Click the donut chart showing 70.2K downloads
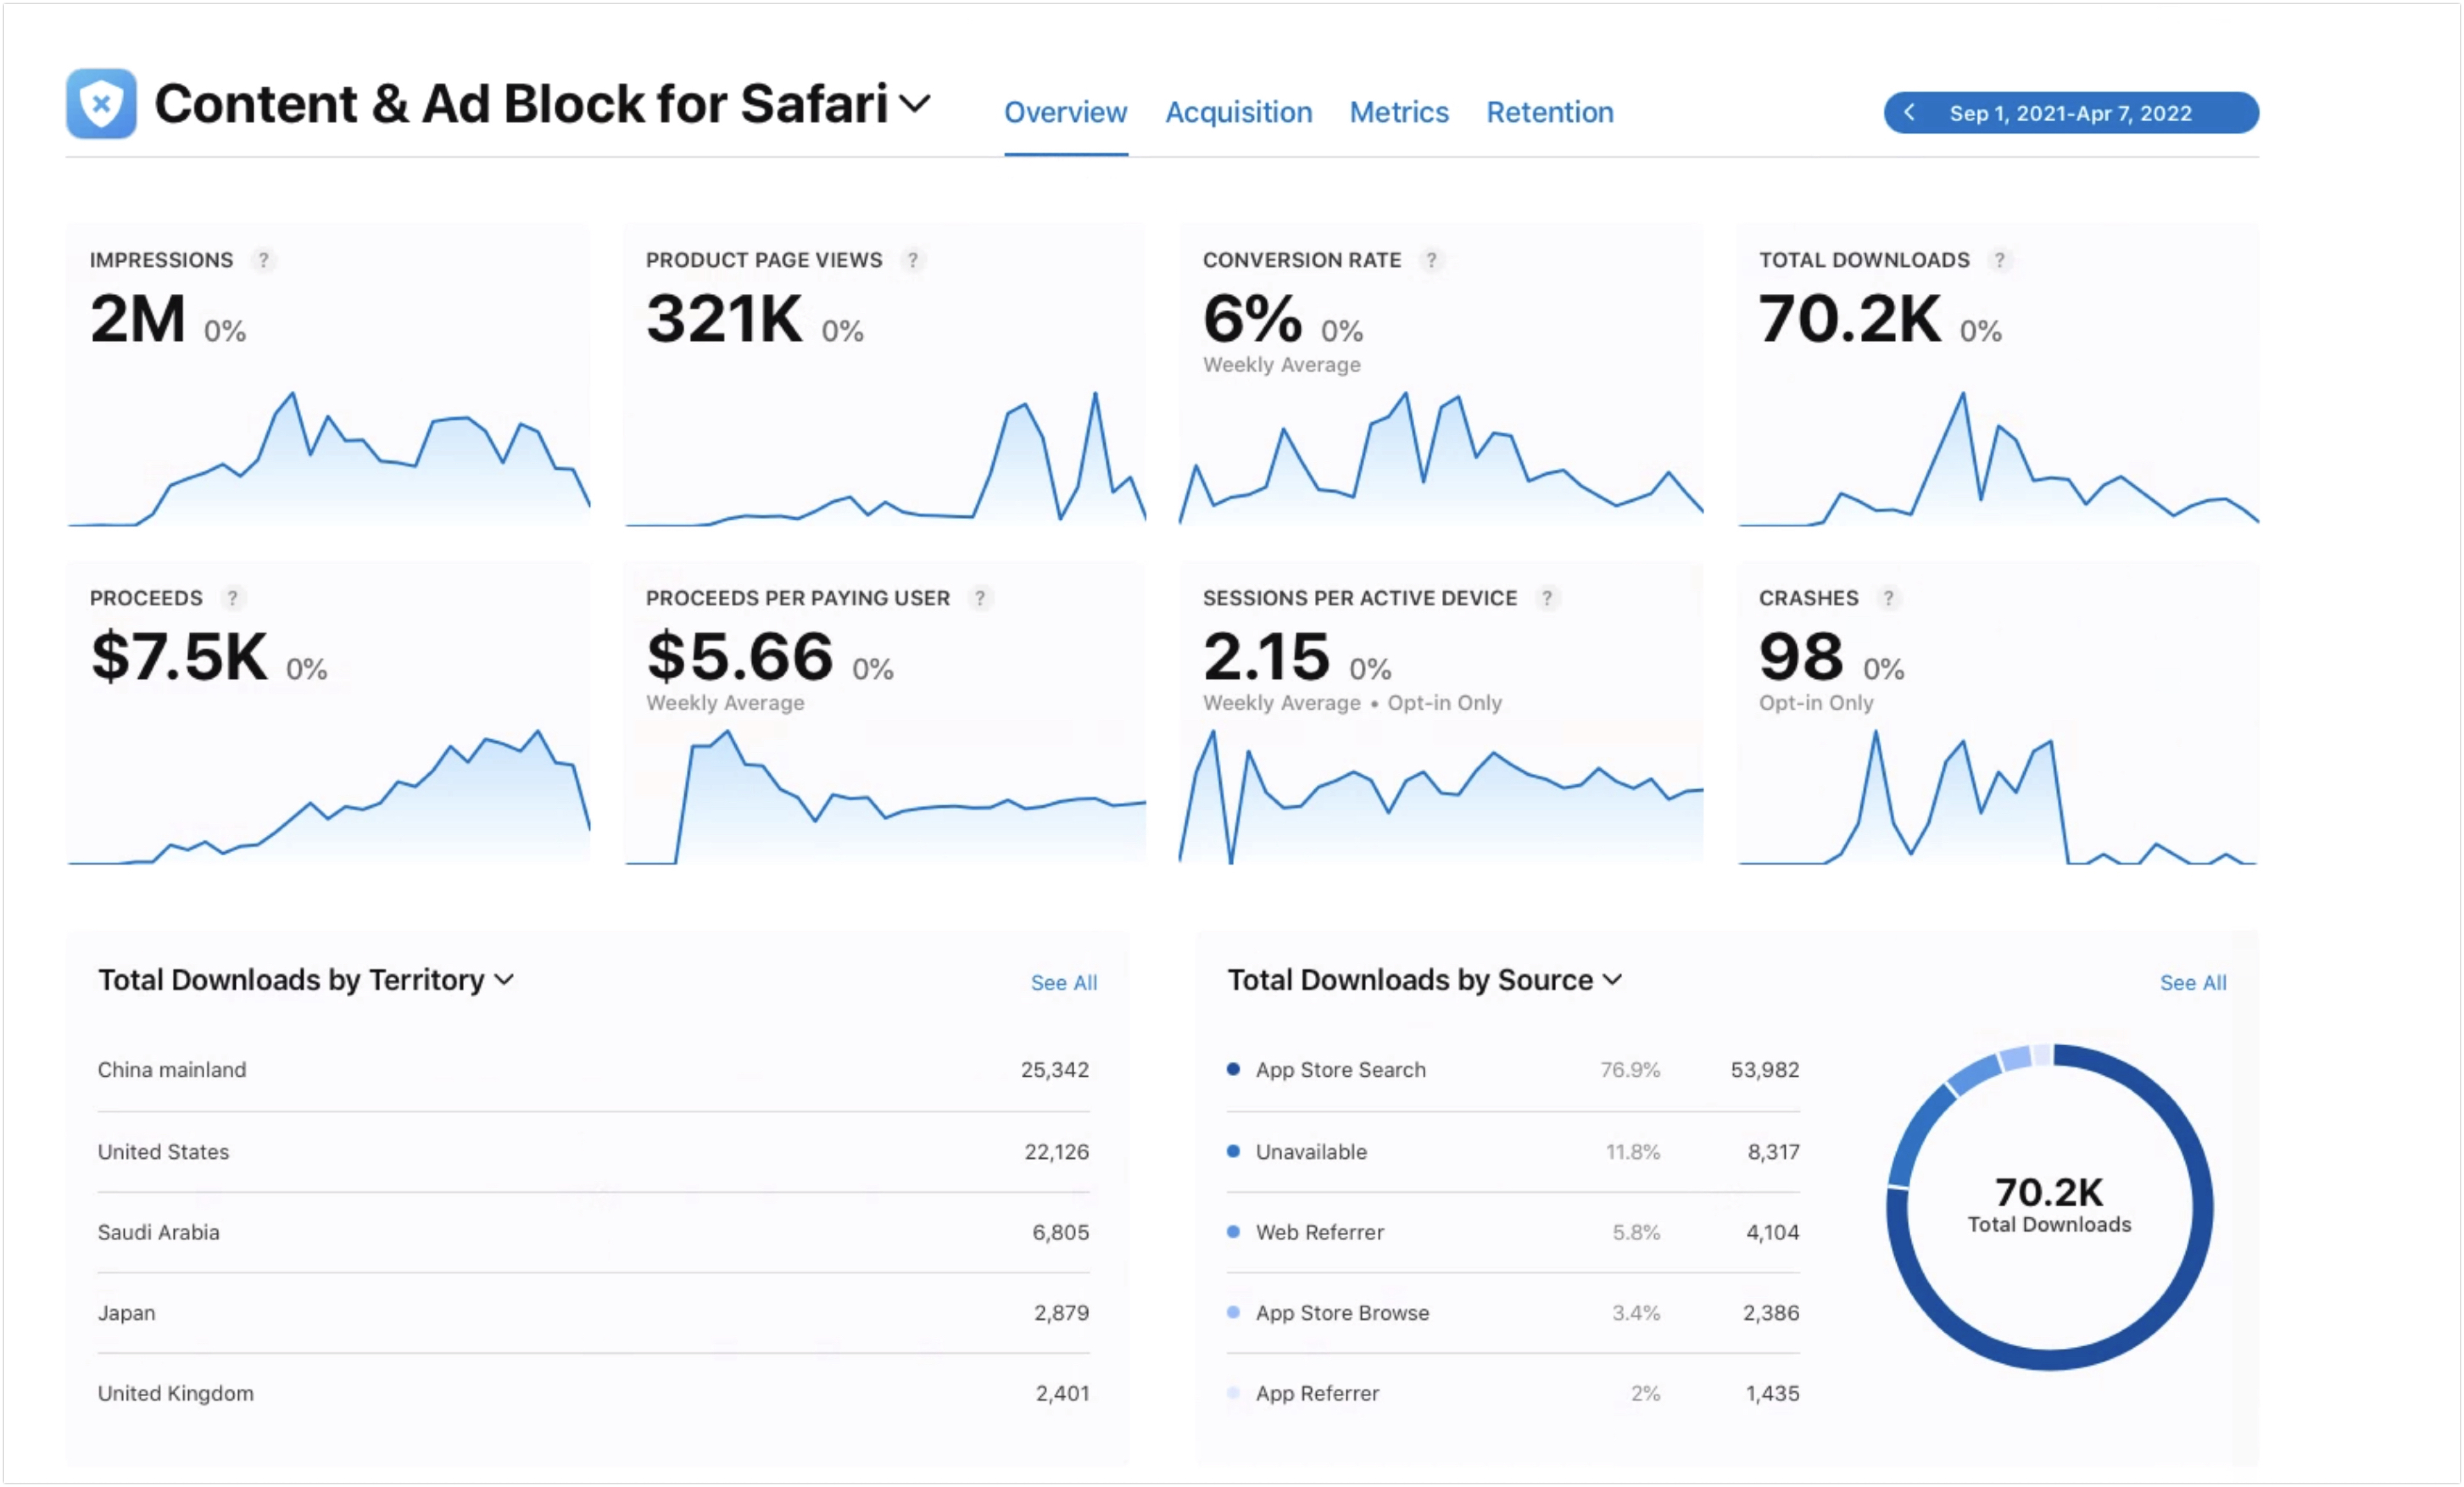This screenshot has height=1487, width=2464. click(x=2049, y=1207)
